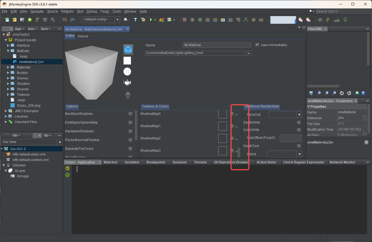
Task: Click the OpenGL terrain mountain toolbar icon
Action: point(336,20)
